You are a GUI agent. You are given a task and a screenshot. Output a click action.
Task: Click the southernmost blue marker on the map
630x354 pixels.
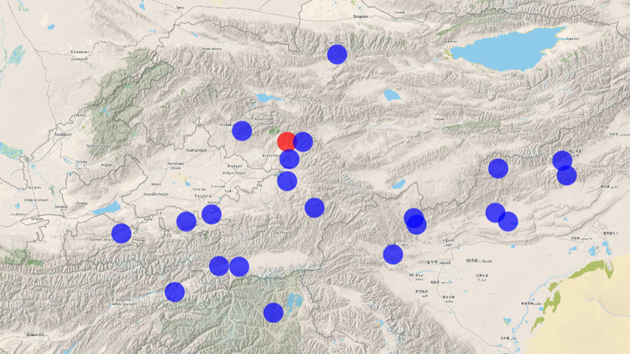click(273, 312)
